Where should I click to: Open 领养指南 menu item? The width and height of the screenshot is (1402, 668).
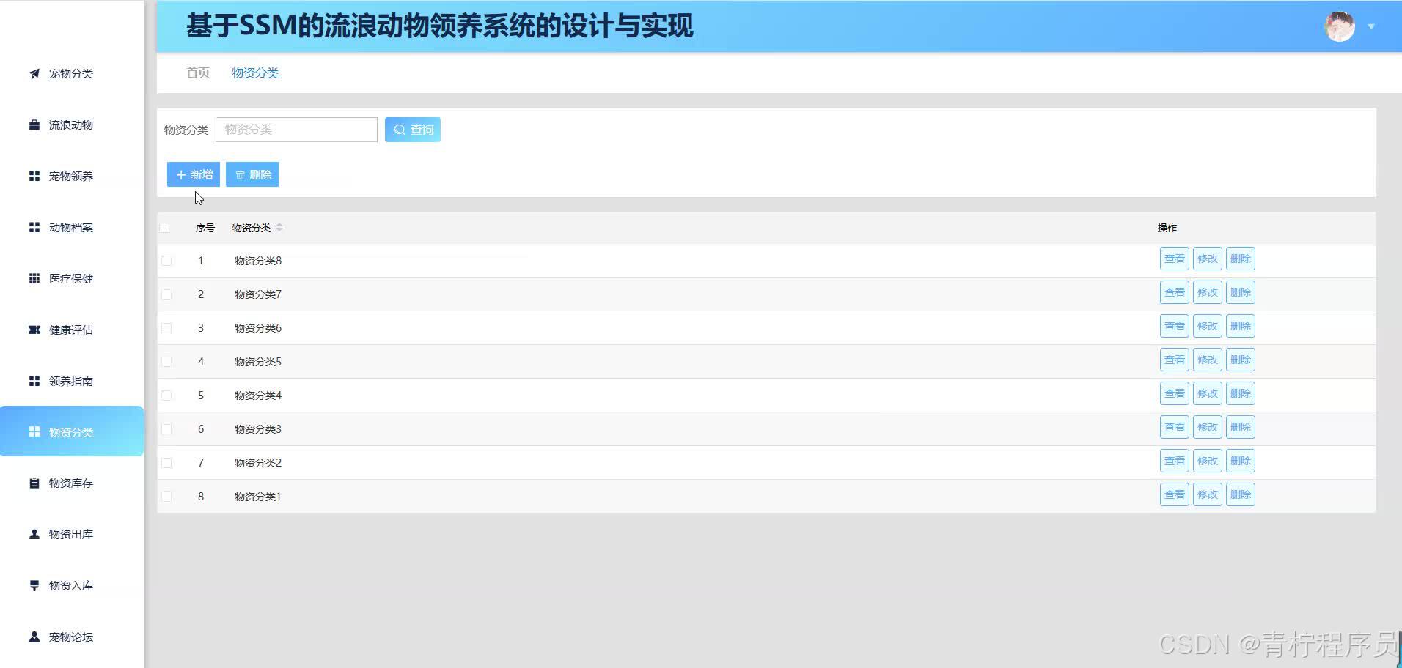72,381
